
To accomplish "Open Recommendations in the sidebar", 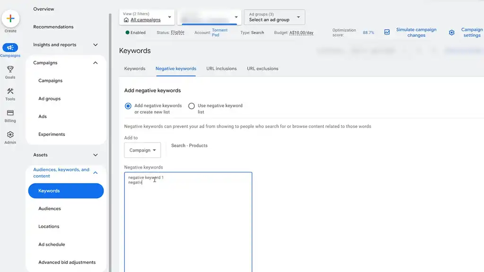I will [53, 27].
